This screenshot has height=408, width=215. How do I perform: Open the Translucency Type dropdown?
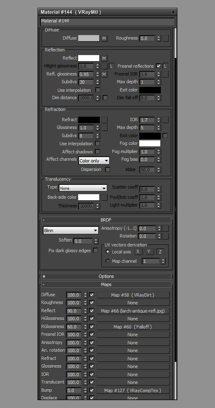click(83, 188)
